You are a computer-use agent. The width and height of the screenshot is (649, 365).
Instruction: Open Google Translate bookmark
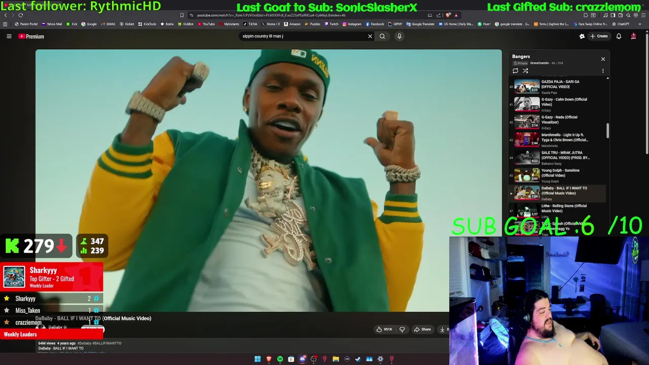[x=420, y=24]
